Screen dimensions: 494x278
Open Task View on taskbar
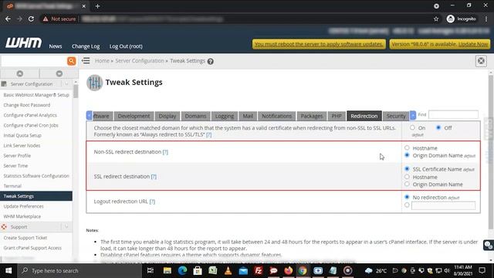coord(151,271)
